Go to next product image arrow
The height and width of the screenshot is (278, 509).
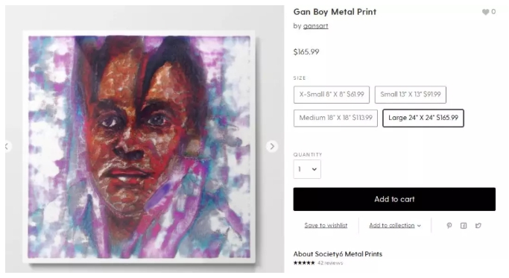[272, 147]
